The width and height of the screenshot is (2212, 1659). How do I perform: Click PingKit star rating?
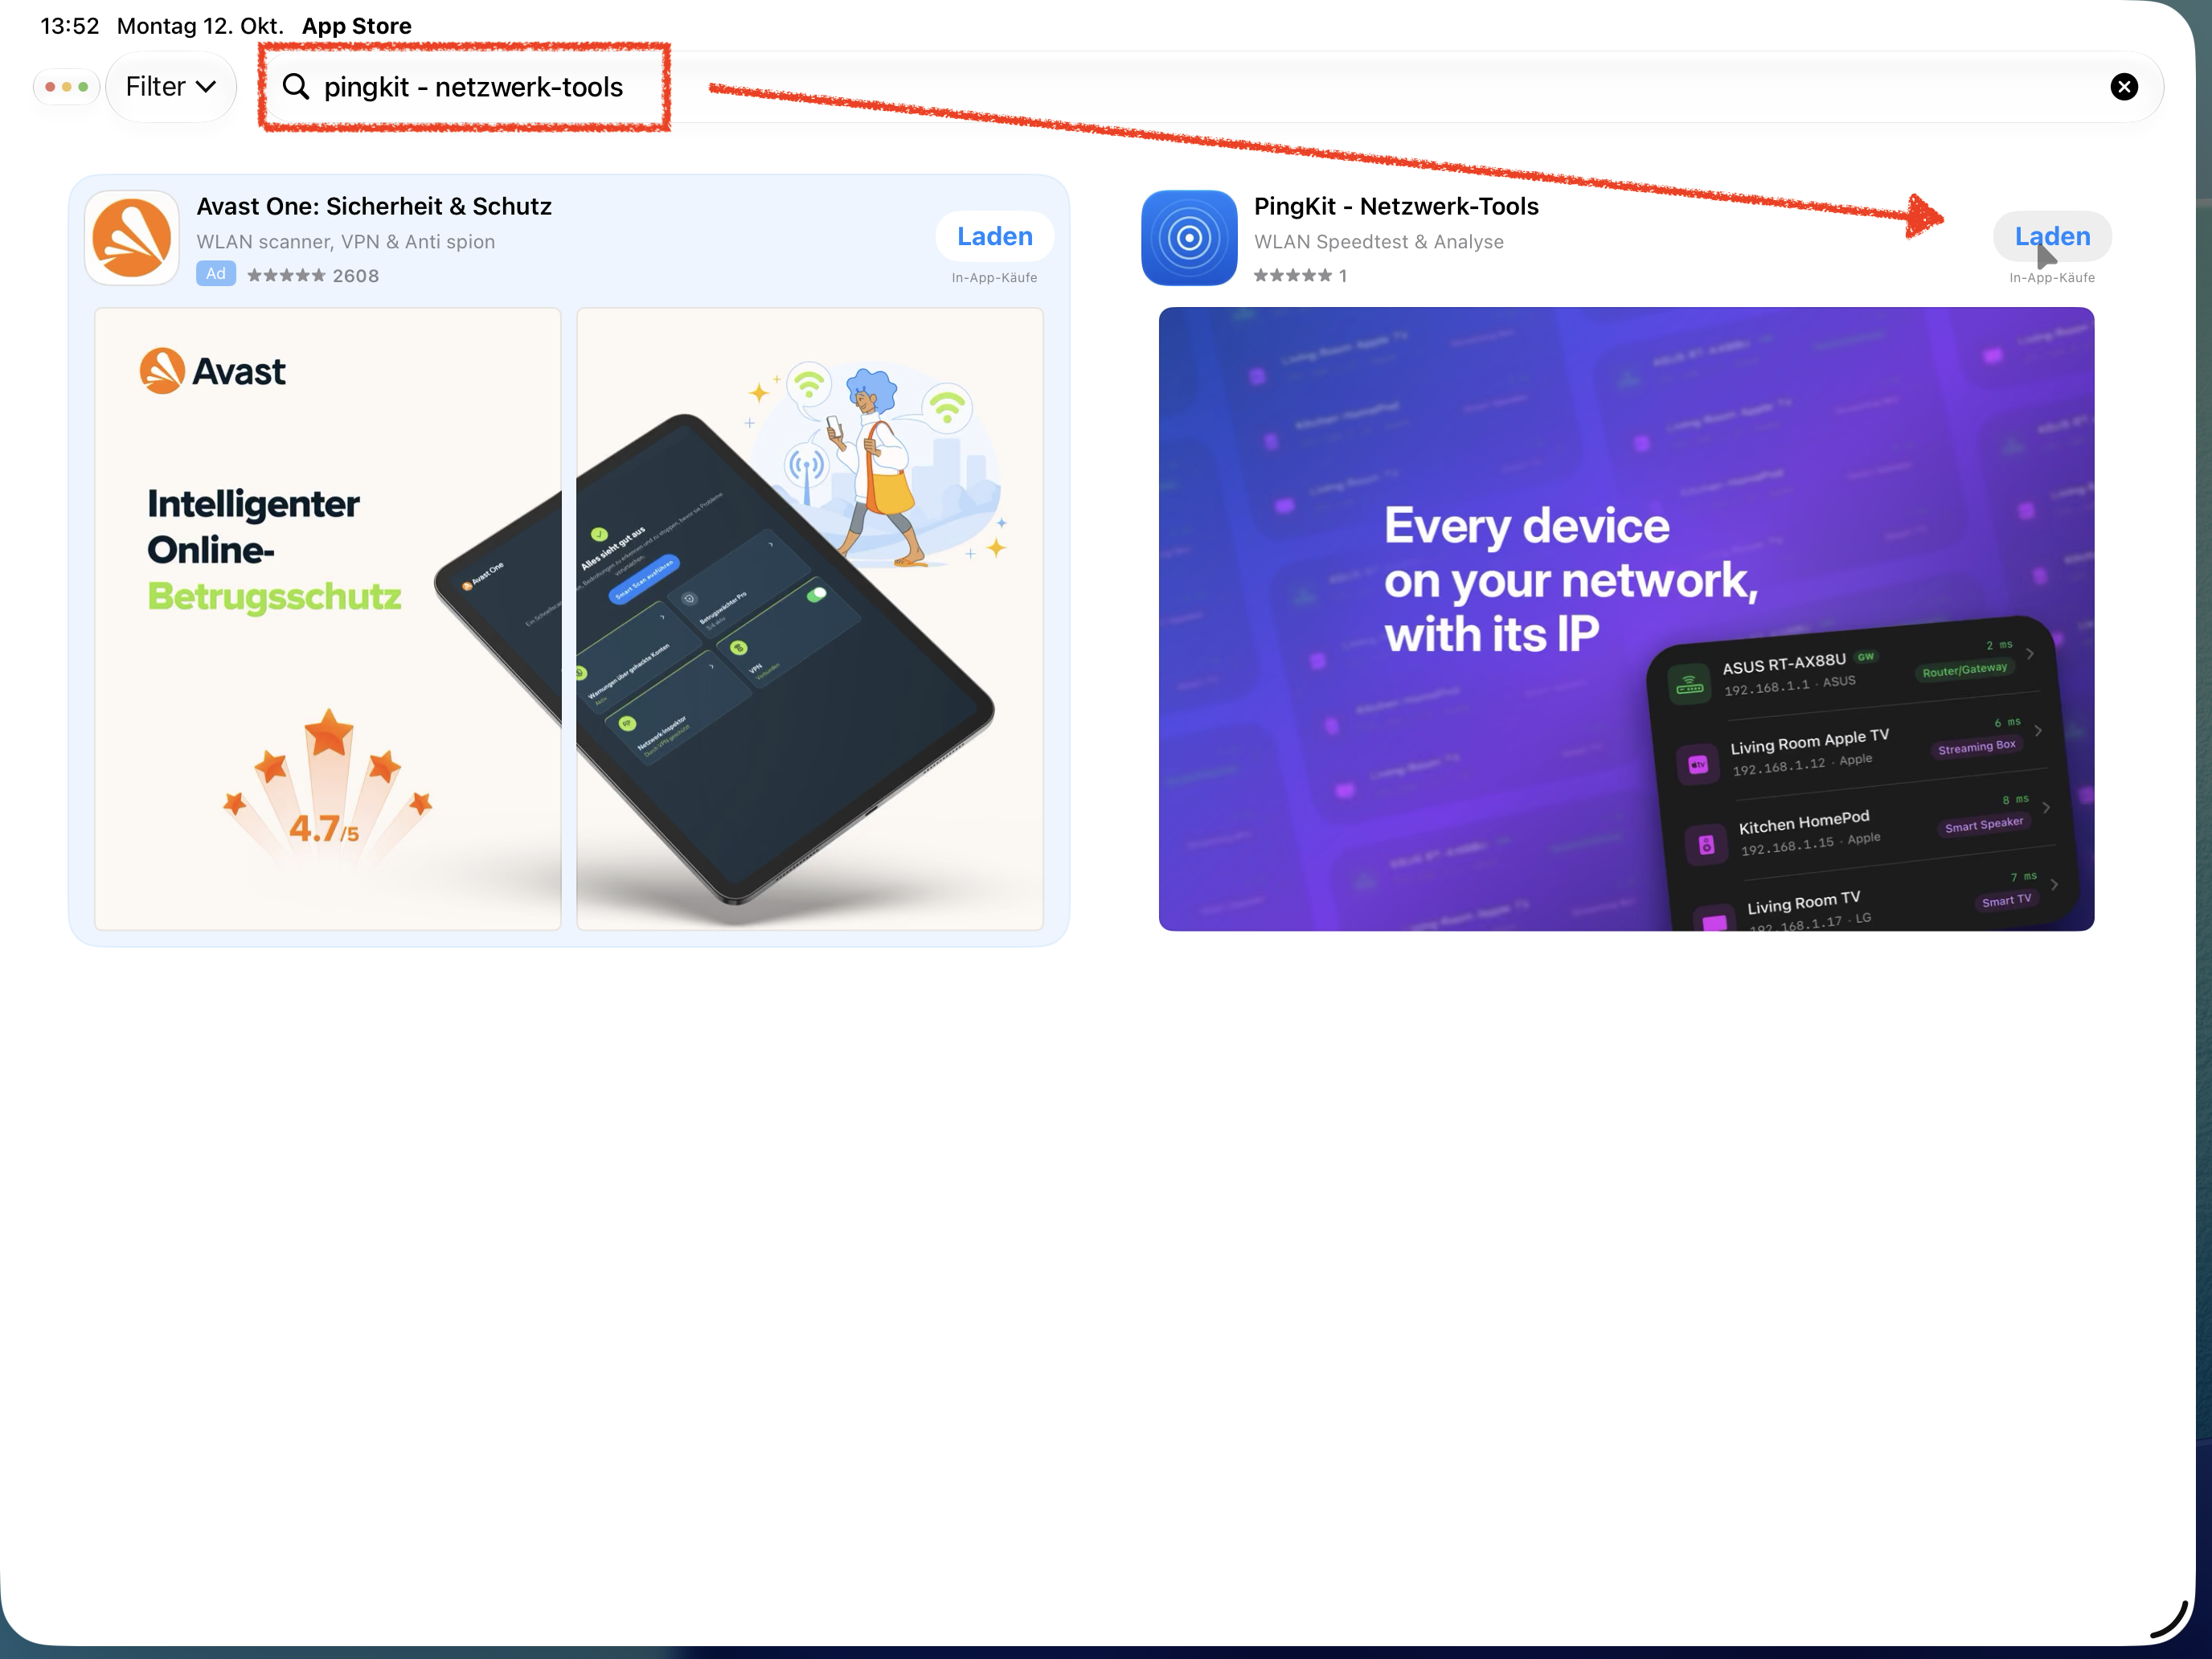click(1300, 275)
